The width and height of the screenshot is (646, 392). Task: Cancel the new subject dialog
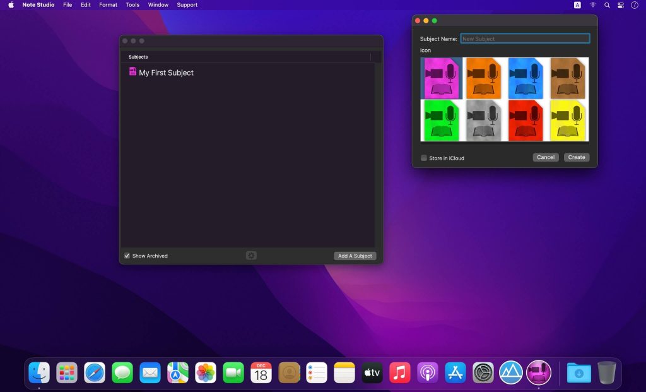coord(545,157)
